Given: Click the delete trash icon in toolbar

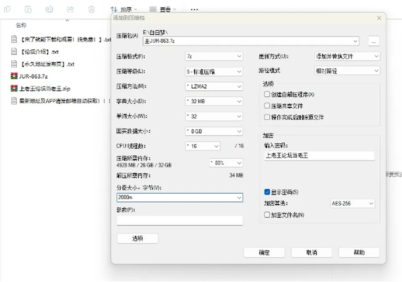Looking at the screenshot, I should coord(91,10).
